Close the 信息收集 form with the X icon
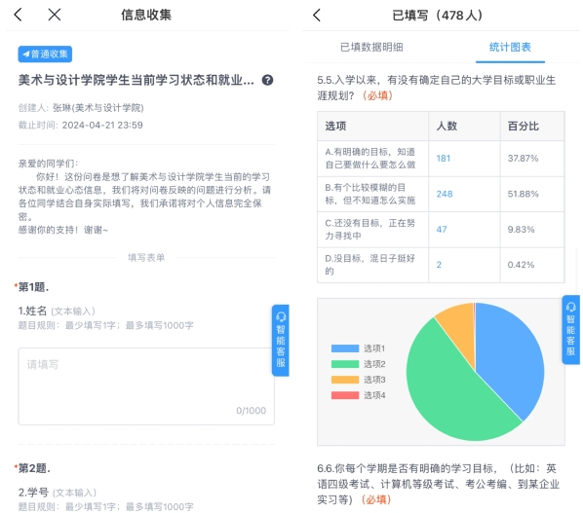The height and width of the screenshot is (513, 583). click(x=55, y=15)
